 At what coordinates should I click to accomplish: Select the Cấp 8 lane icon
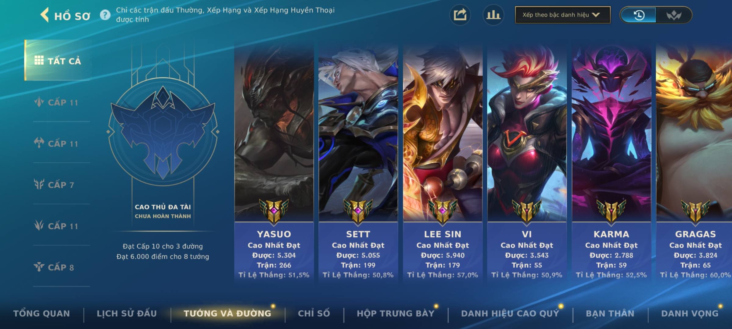click(x=39, y=267)
